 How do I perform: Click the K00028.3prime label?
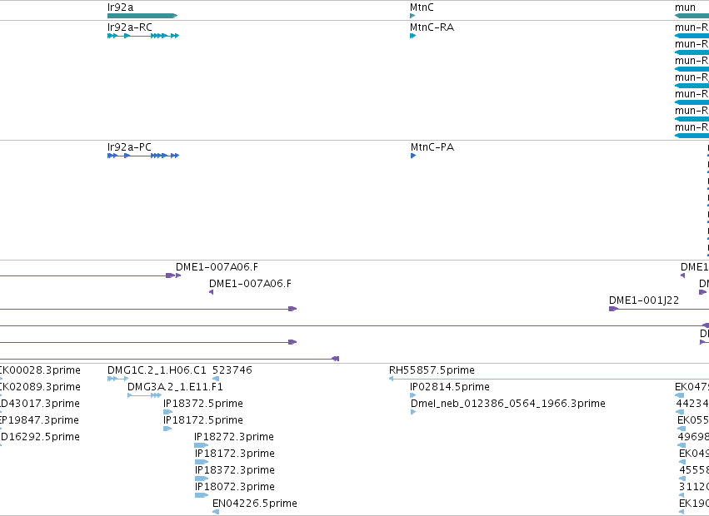tap(40, 370)
